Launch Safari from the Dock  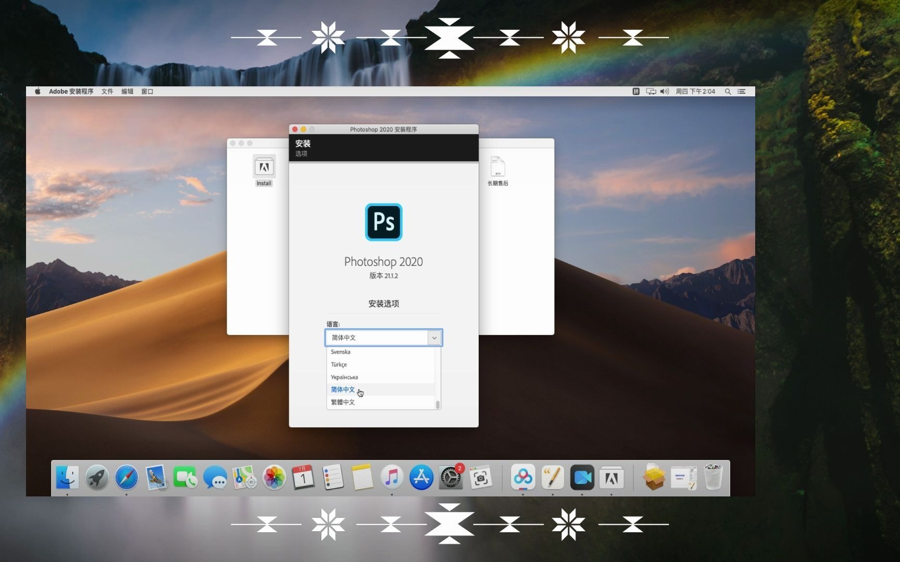click(127, 477)
